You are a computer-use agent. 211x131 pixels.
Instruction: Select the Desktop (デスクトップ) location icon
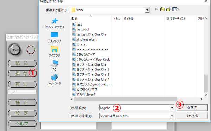click(55, 37)
